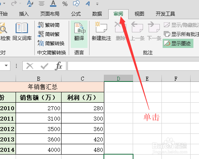Select the cell with value 3500

tap(39, 129)
